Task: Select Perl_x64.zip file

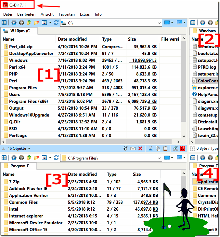Action: click(21, 47)
